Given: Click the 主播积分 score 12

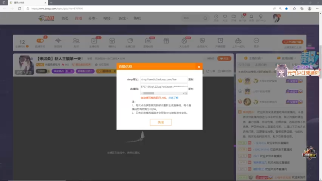Looking at the screenshot, I should point(22,43).
